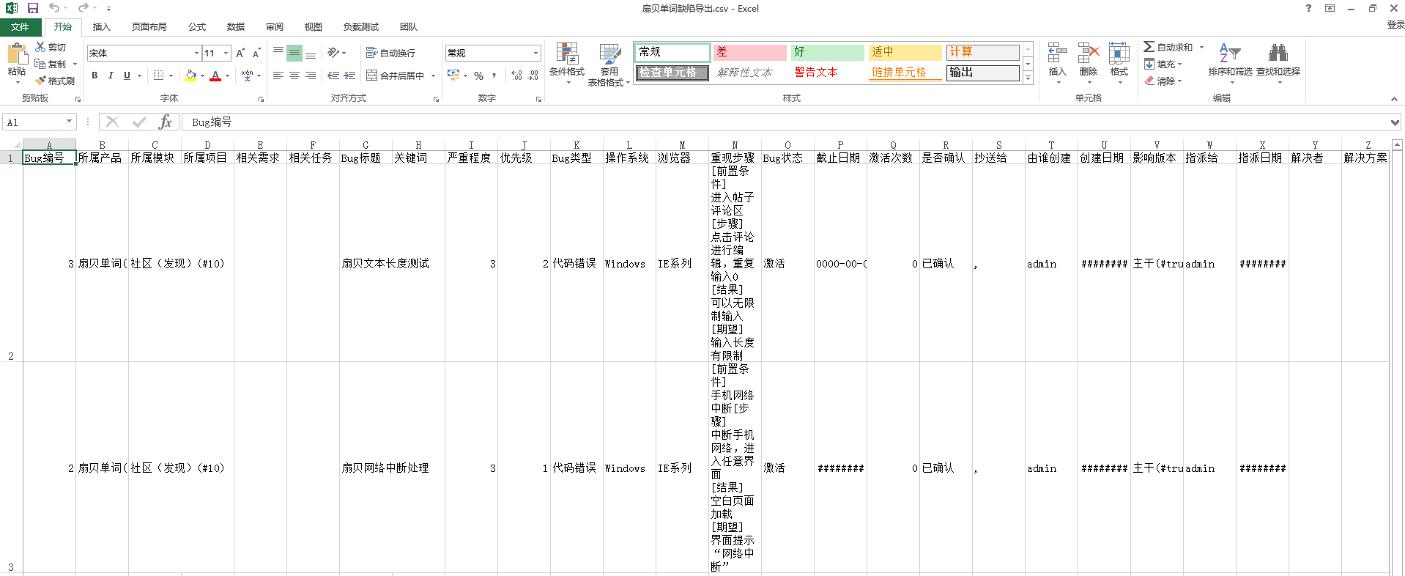Switch to the View (视图) tab
Screen dimensions: 1405x576
click(x=314, y=27)
